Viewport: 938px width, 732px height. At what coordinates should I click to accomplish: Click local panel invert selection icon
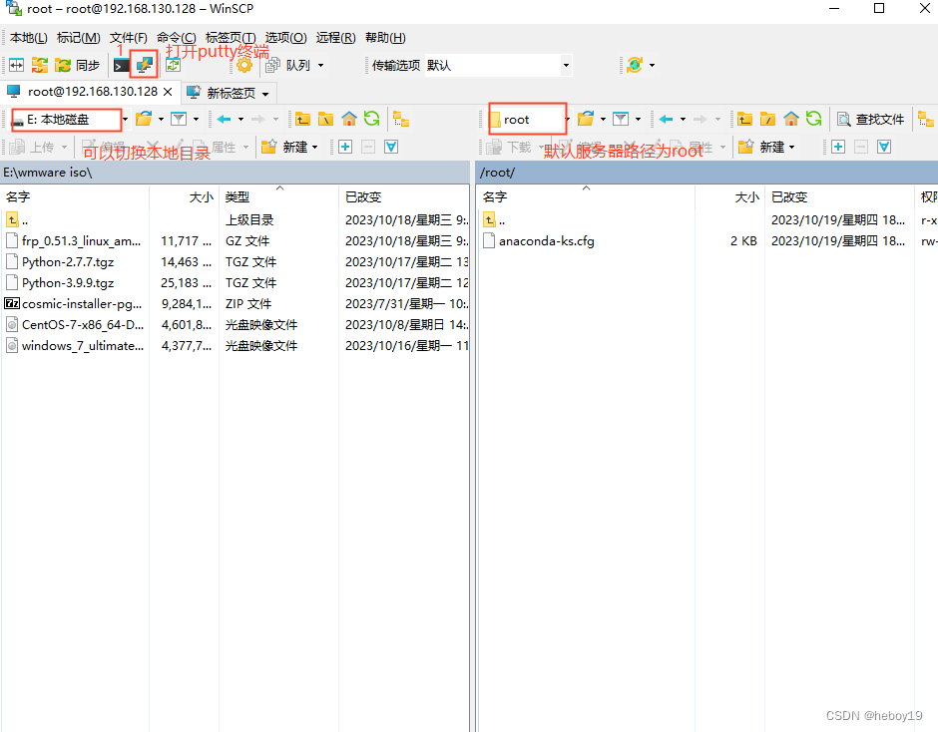(x=391, y=147)
